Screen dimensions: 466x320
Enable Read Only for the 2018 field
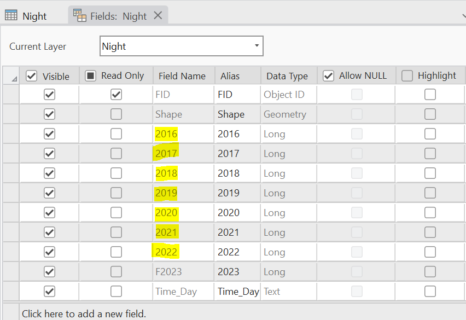coord(116,173)
